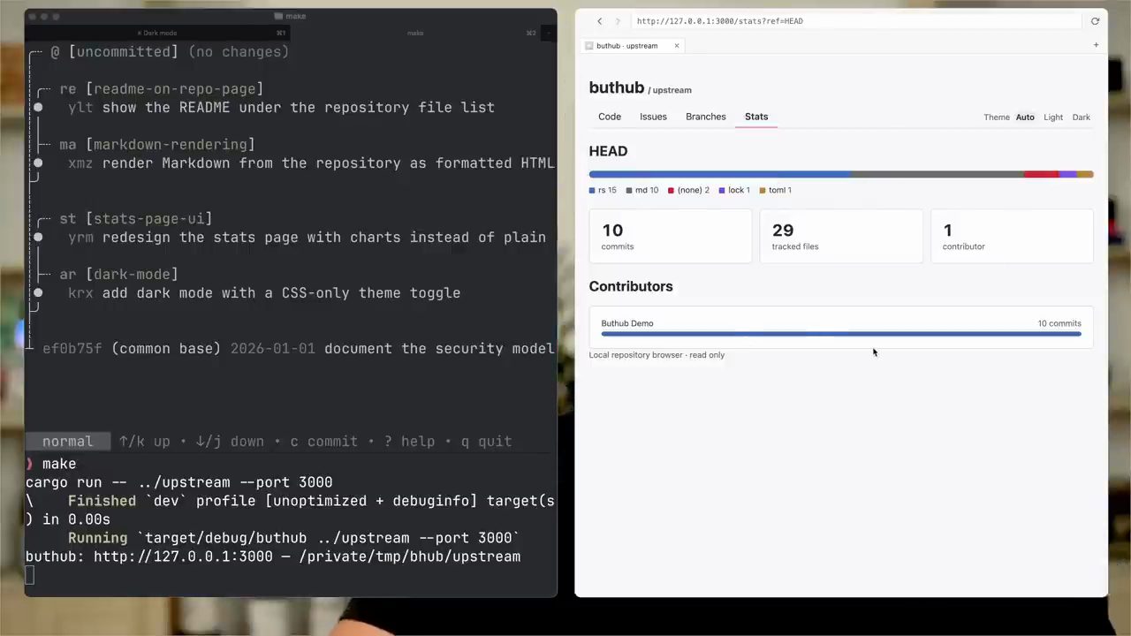Open the Branches tab

[706, 117]
